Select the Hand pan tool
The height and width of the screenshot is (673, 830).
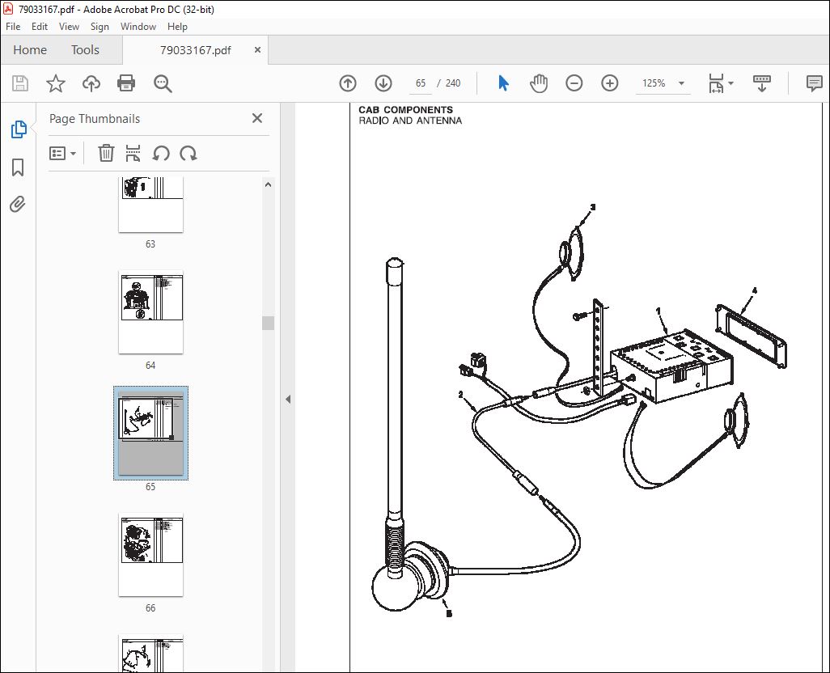click(x=539, y=83)
